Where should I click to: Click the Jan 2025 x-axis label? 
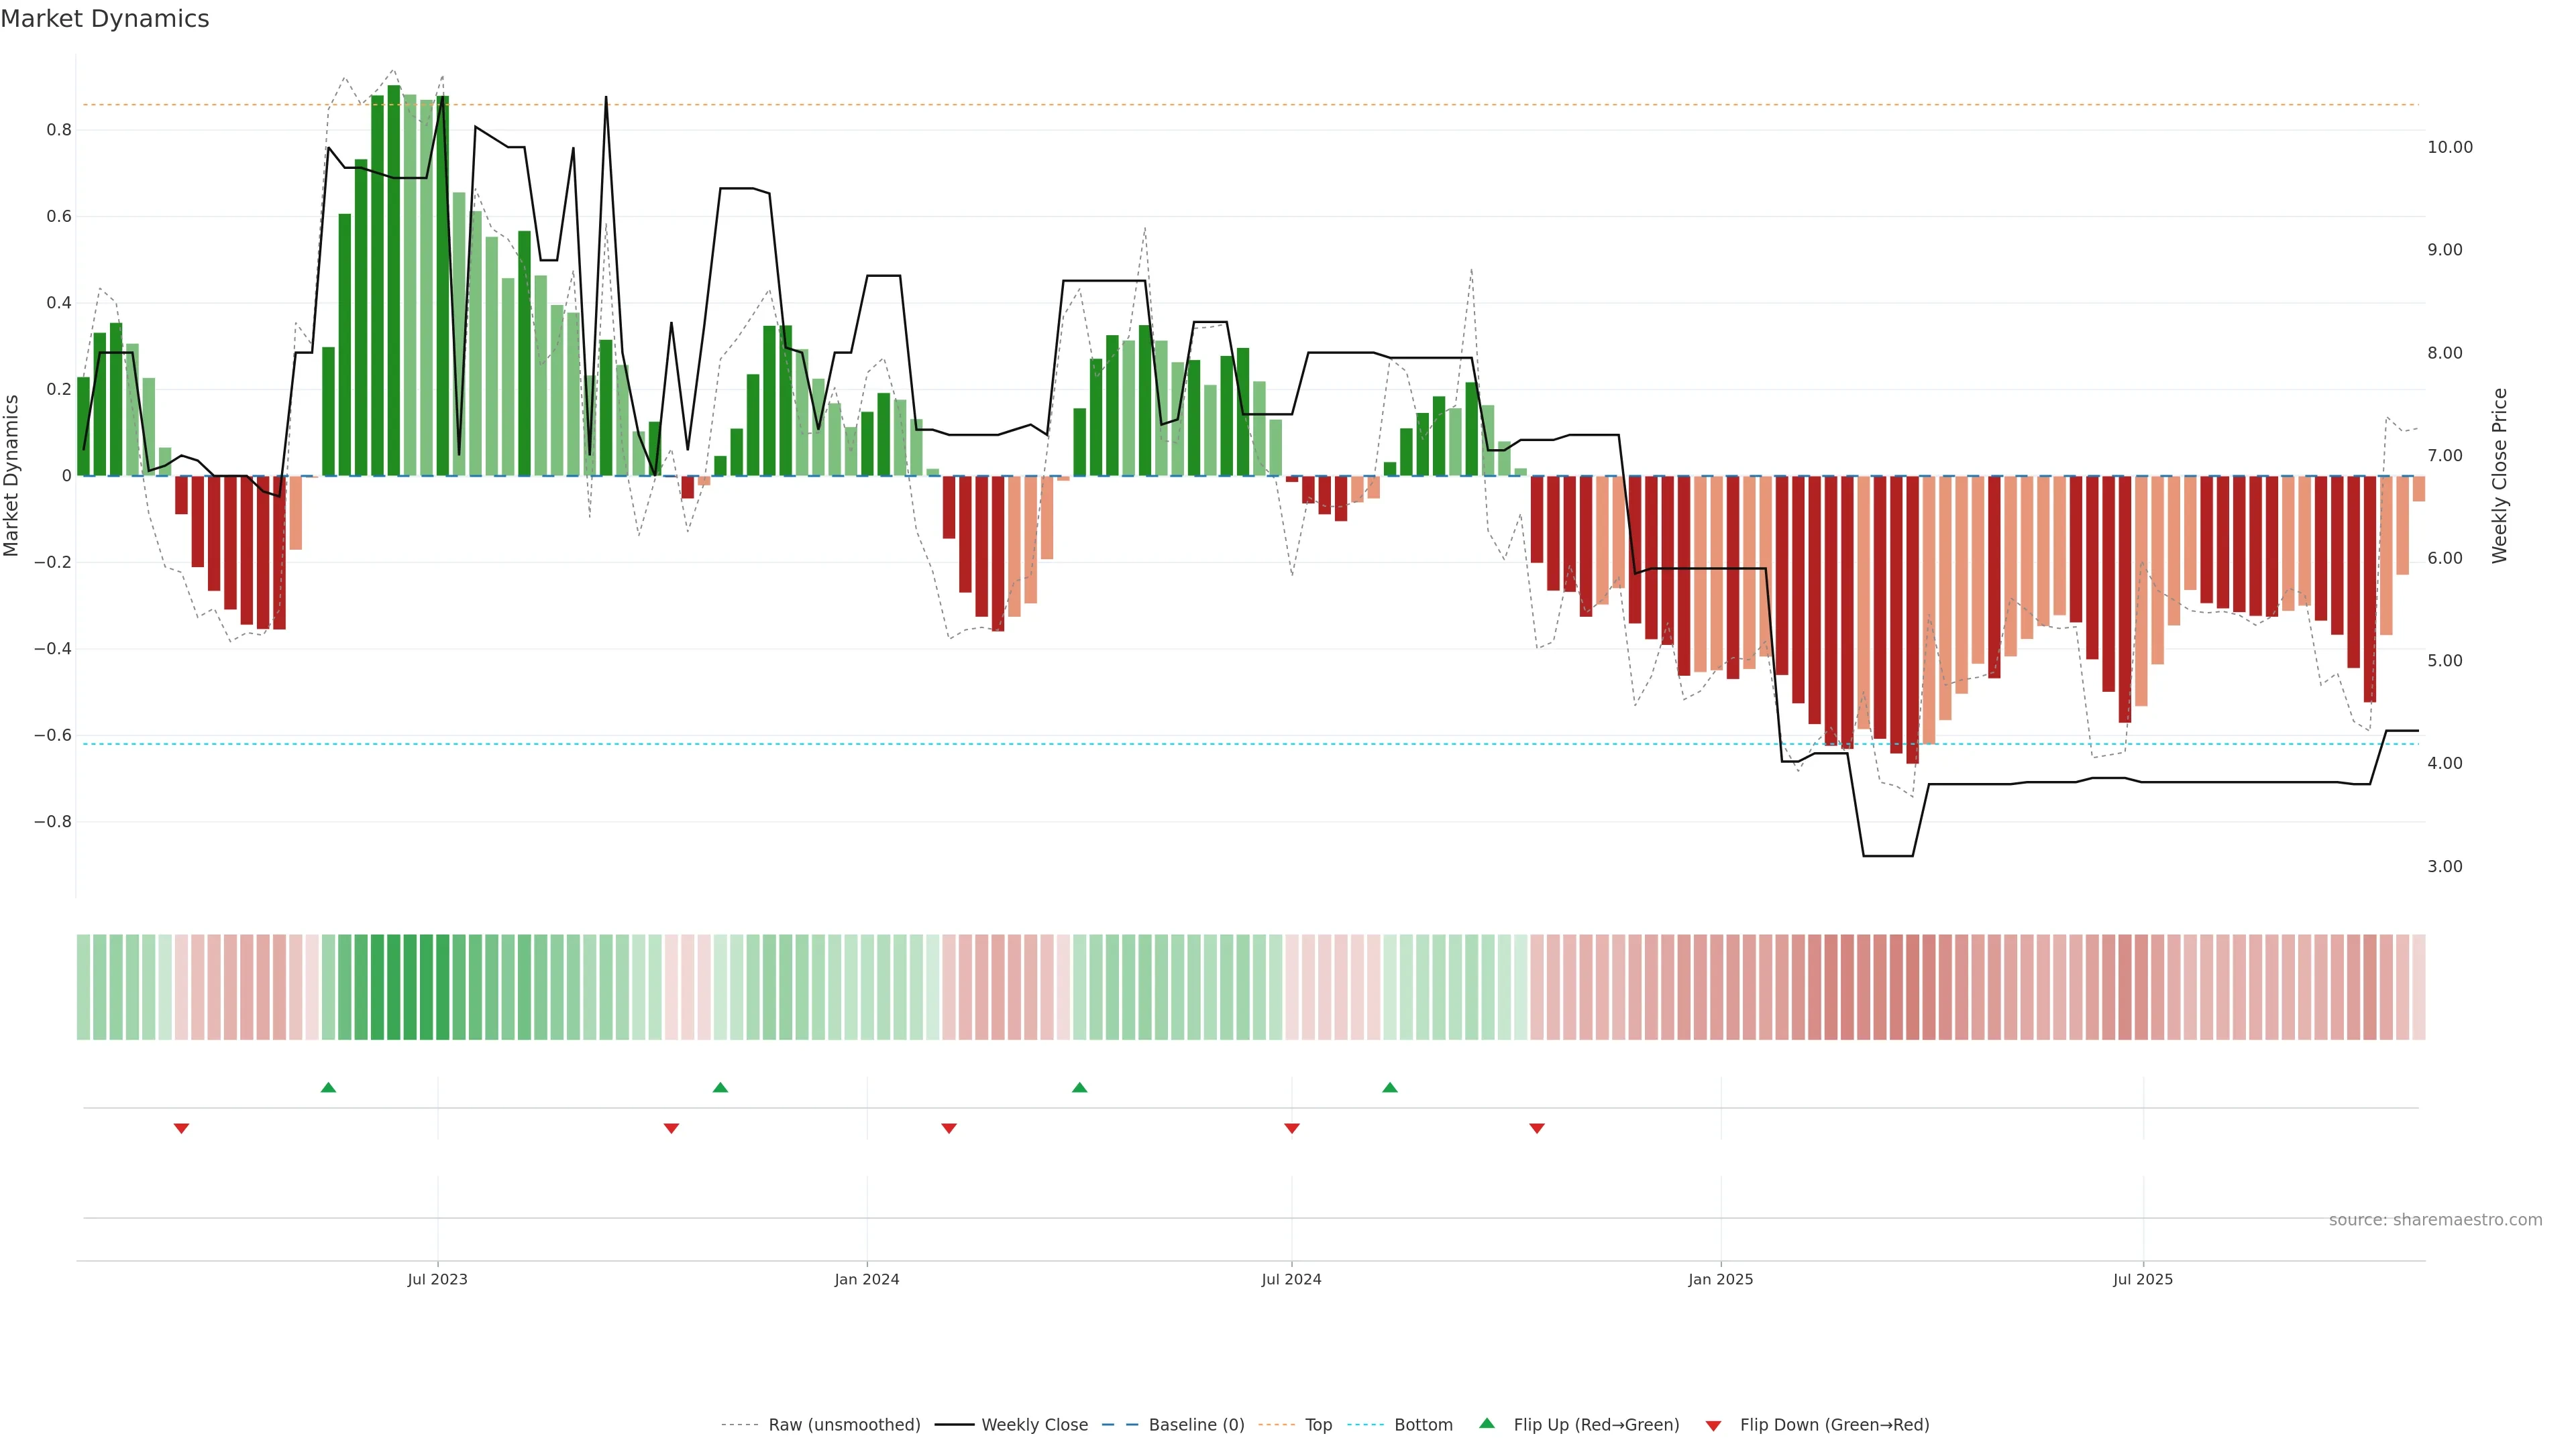click(1720, 1279)
